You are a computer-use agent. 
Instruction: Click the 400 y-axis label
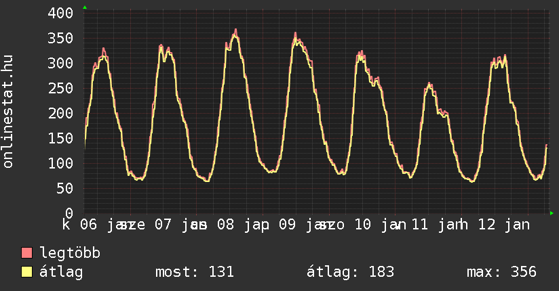point(61,13)
